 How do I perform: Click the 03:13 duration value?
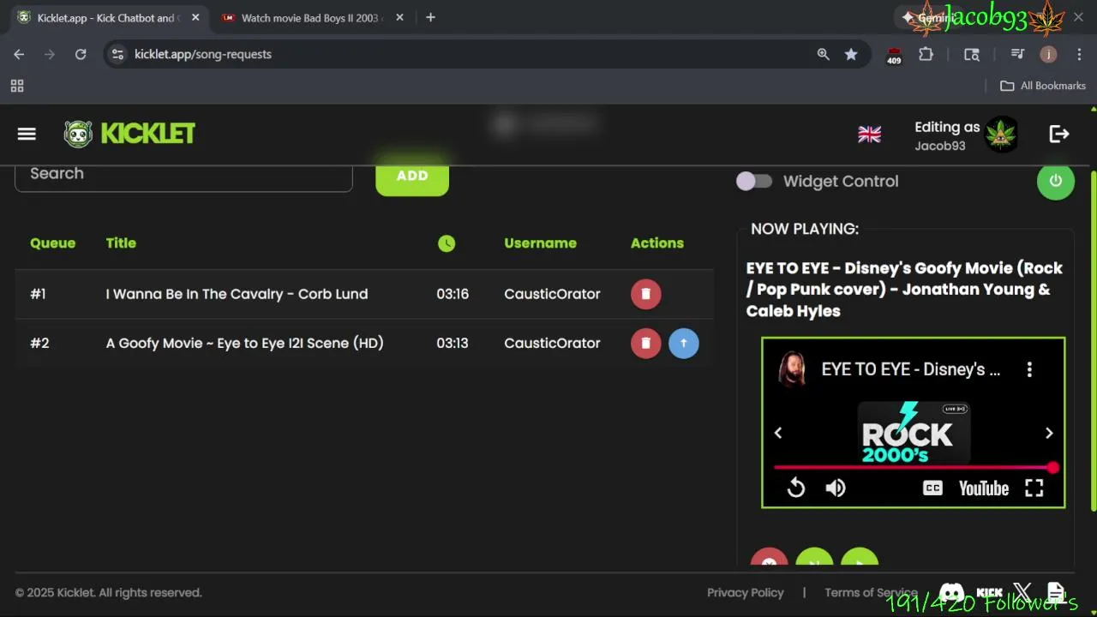[x=453, y=343]
